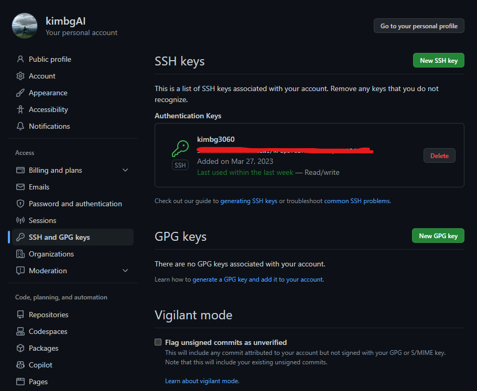The width and height of the screenshot is (477, 391).
Task: Open Learn about vigilant mode link
Action: coord(201,381)
